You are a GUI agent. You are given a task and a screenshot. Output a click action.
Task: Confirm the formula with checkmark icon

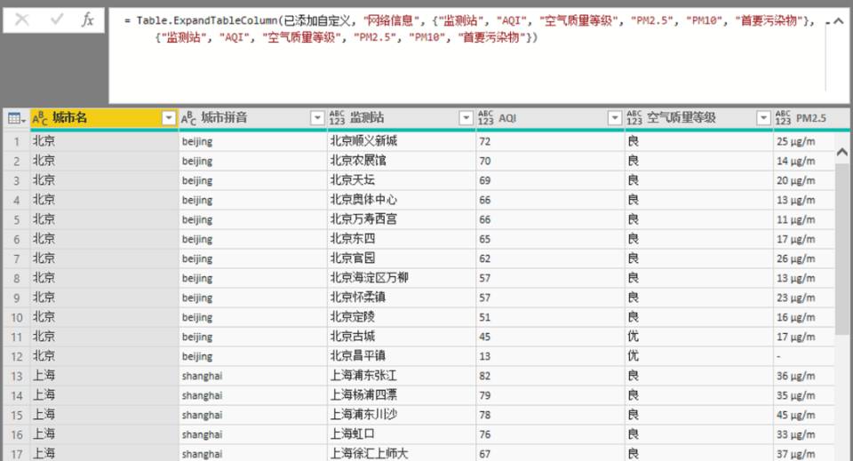[x=57, y=20]
